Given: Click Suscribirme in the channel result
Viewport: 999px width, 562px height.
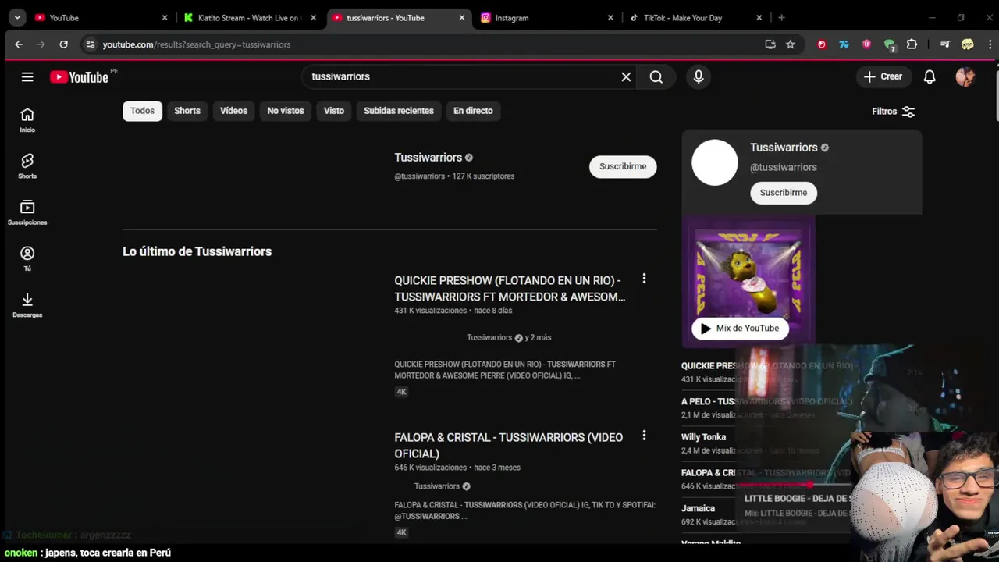Looking at the screenshot, I should tap(623, 166).
